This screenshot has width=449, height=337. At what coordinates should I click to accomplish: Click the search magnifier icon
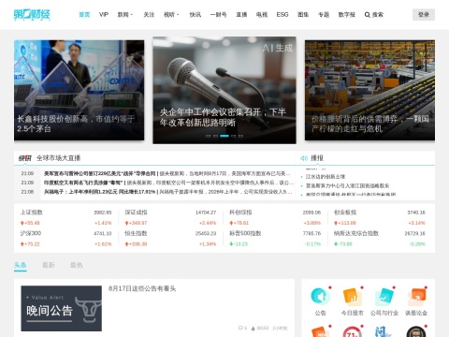pyautogui.click(x=368, y=15)
